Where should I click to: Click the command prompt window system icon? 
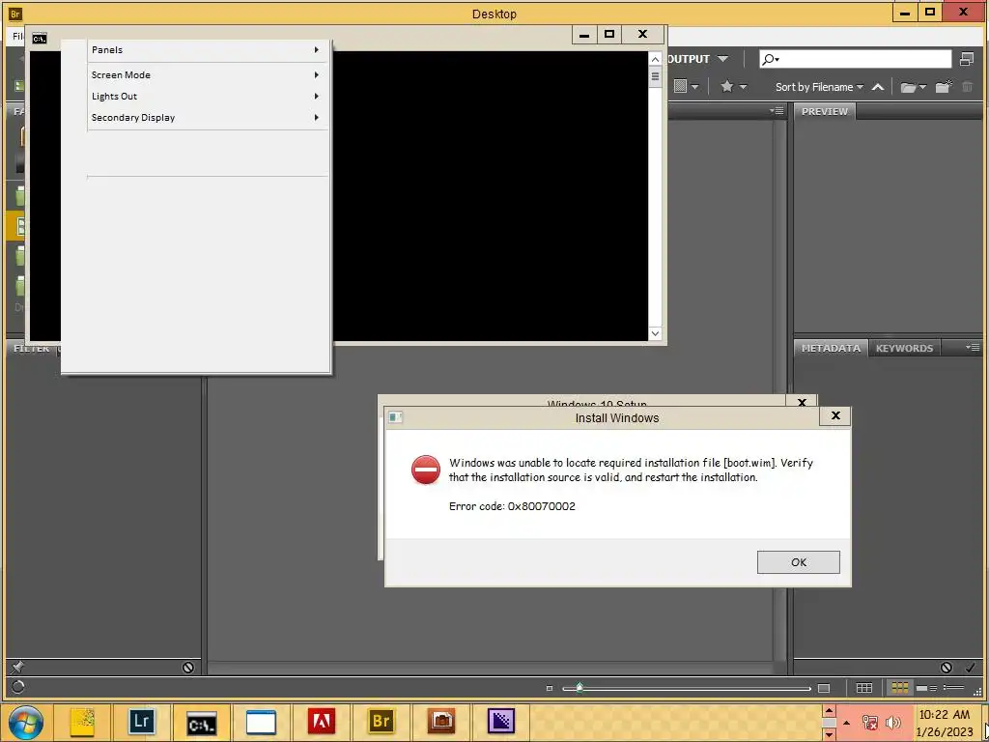tap(39, 39)
